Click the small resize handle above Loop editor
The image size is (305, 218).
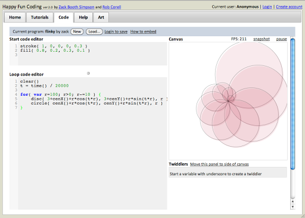[x=88, y=73]
